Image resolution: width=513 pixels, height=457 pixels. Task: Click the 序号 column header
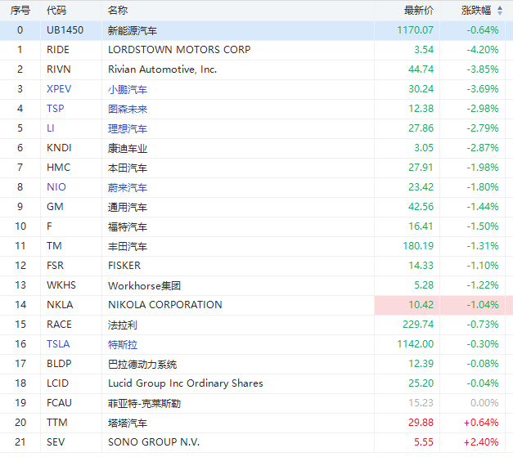[x=20, y=11]
